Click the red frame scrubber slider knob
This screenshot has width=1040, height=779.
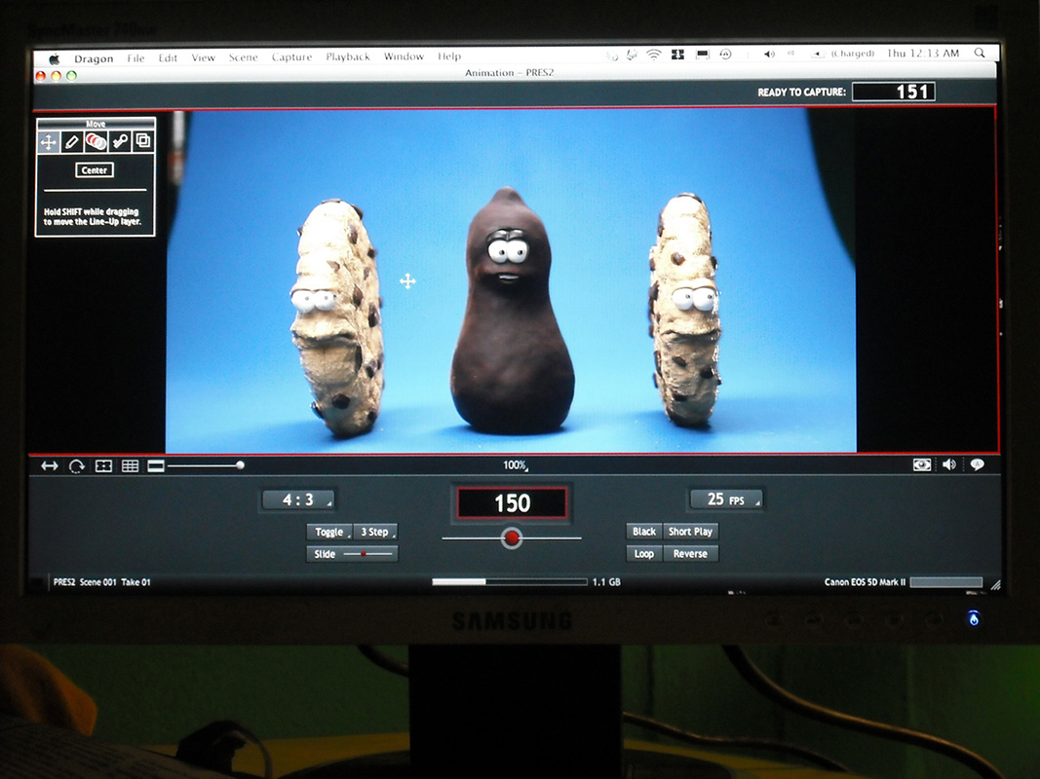(x=512, y=538)
